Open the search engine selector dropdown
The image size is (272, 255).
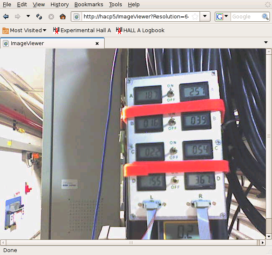[x=222, y=17]
